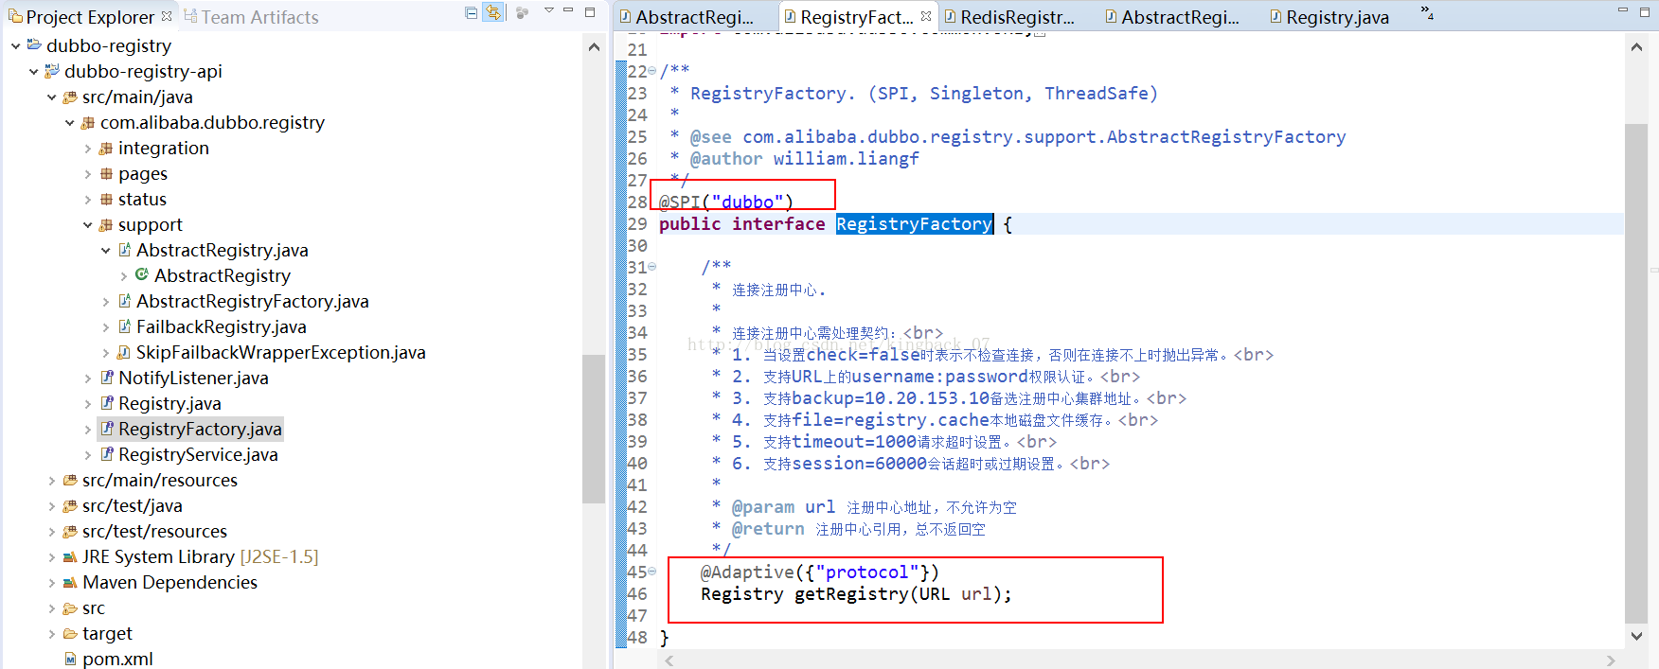The width and height of the screenshot is (1659, 669).
Task: Close the RegistryFact... editor tab
Action: click(926, 16)
